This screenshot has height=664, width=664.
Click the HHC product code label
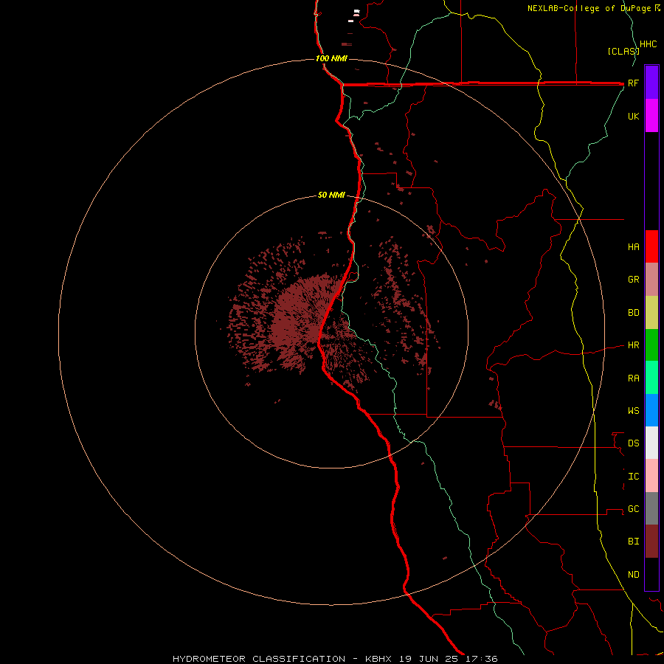point(649,44)
